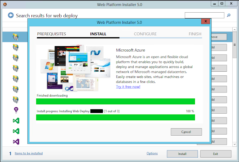Click the 'Microsoft Azure' heading text
The height and width of the screenshot is (162, 239).
coord(131,50)
